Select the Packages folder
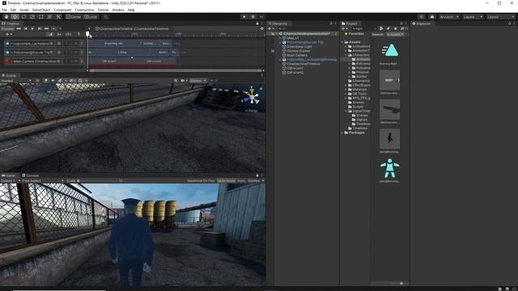The image size is (518, 291). 356,133
